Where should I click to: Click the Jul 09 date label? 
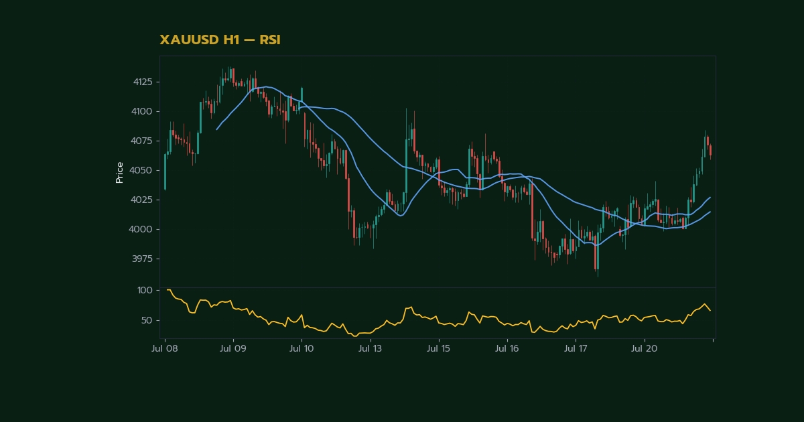tap(233, 349)
